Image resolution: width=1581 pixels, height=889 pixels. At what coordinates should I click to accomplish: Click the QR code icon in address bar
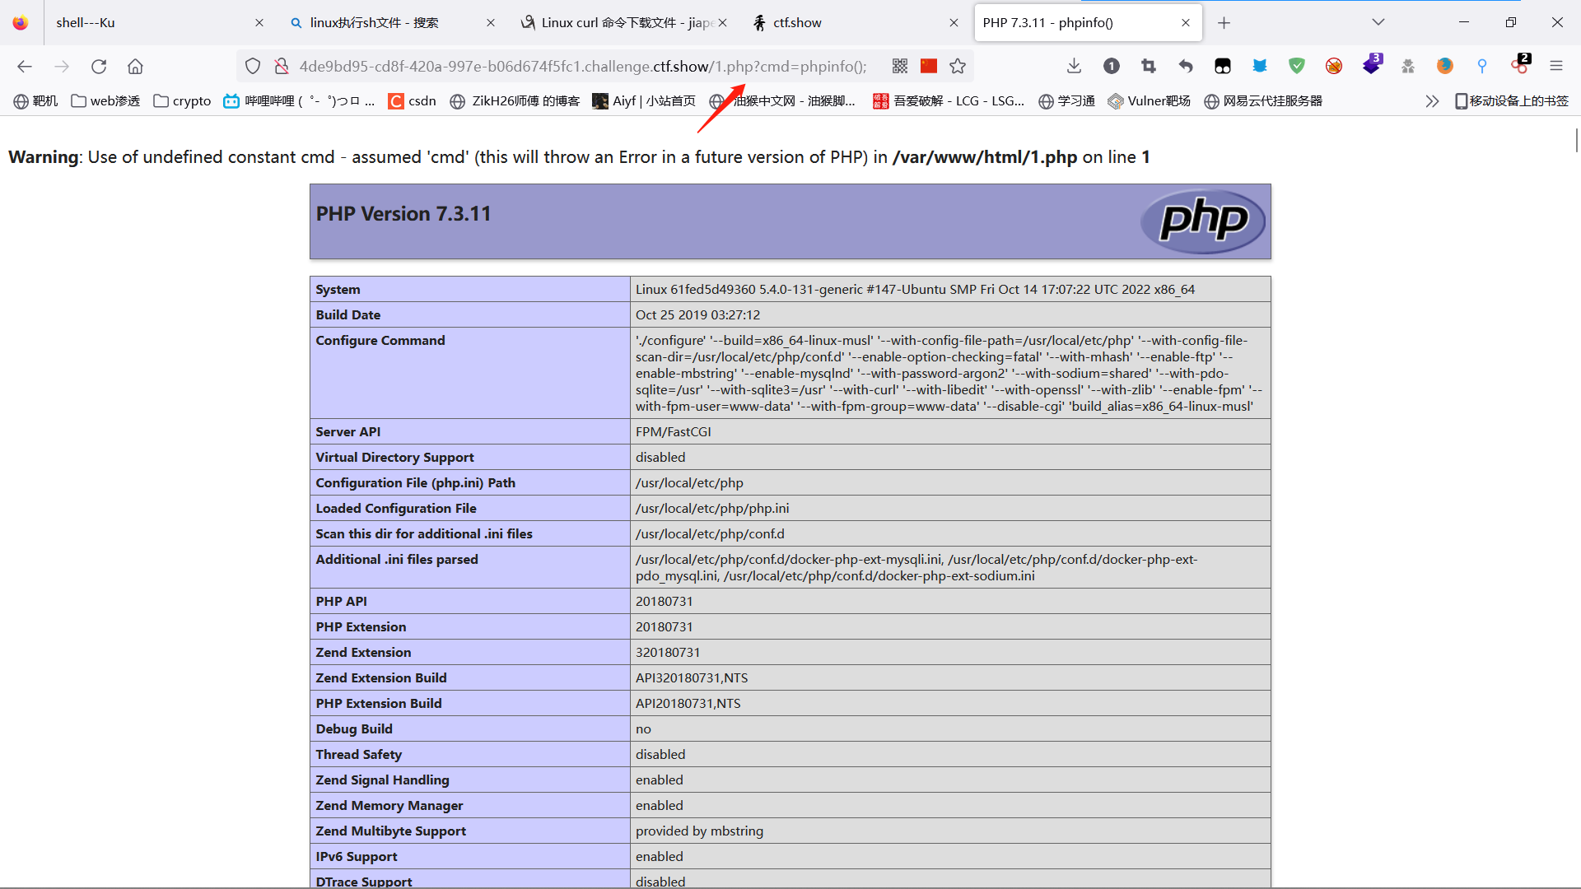point(900,66)
